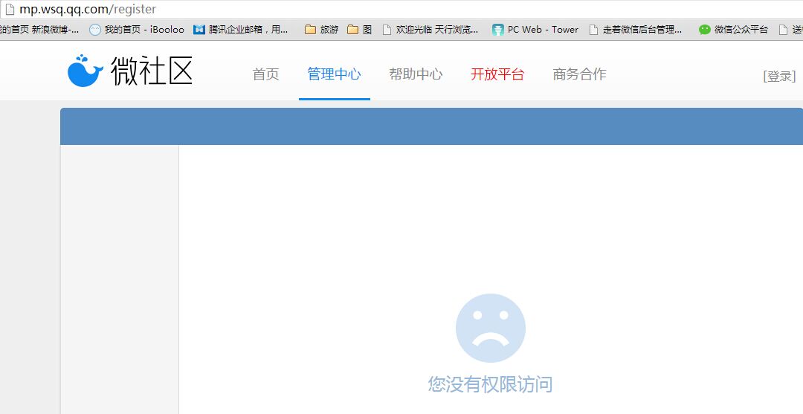Open the 首页 navigation tab
803x414 pixels.
(265, 74)
